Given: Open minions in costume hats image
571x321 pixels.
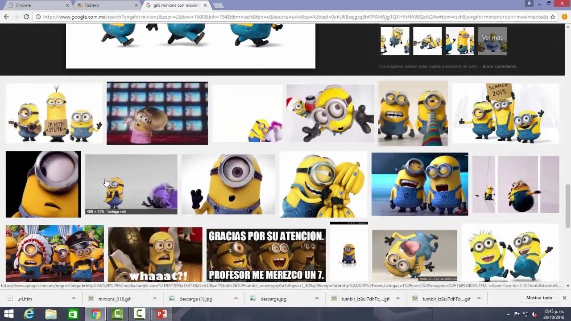Looking at the screenshot, I should (x=55, y=253).
